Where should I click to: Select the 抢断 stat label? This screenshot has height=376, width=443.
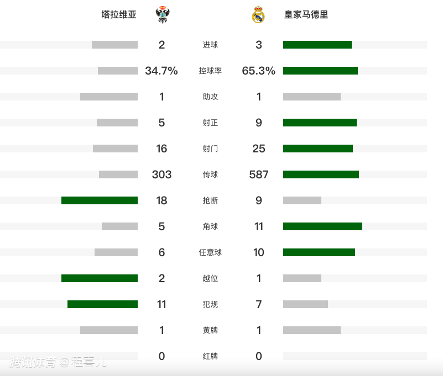click(210, 200)
